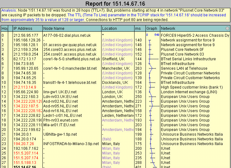The height and width of the screenshot is (168, 231).
Task: Select red IP address 151.5.207.174
Action: pos(26,158)
